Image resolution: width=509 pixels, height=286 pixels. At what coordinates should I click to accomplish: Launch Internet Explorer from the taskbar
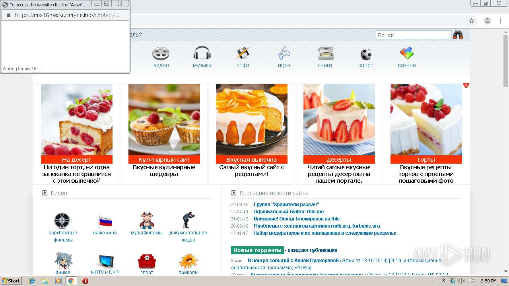coord(32,281)
